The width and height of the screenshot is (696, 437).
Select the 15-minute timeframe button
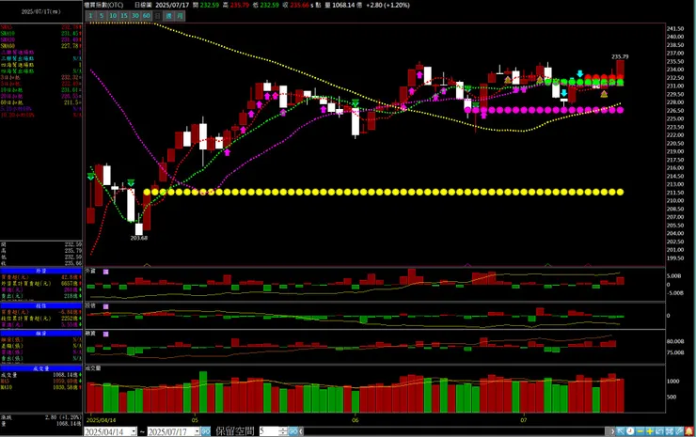tap(124, 16)
